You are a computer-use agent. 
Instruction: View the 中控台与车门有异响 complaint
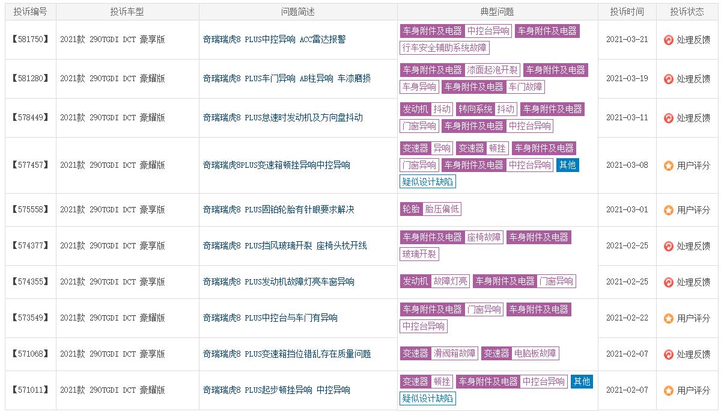[270, 318]
